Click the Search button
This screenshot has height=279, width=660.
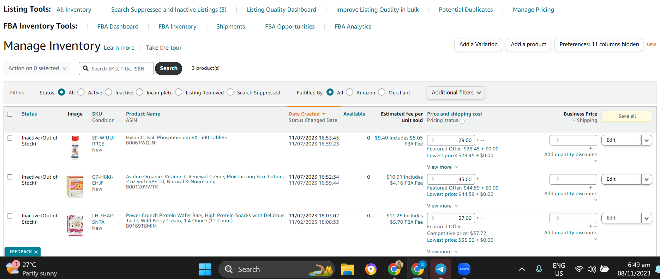tap(169, 68)
